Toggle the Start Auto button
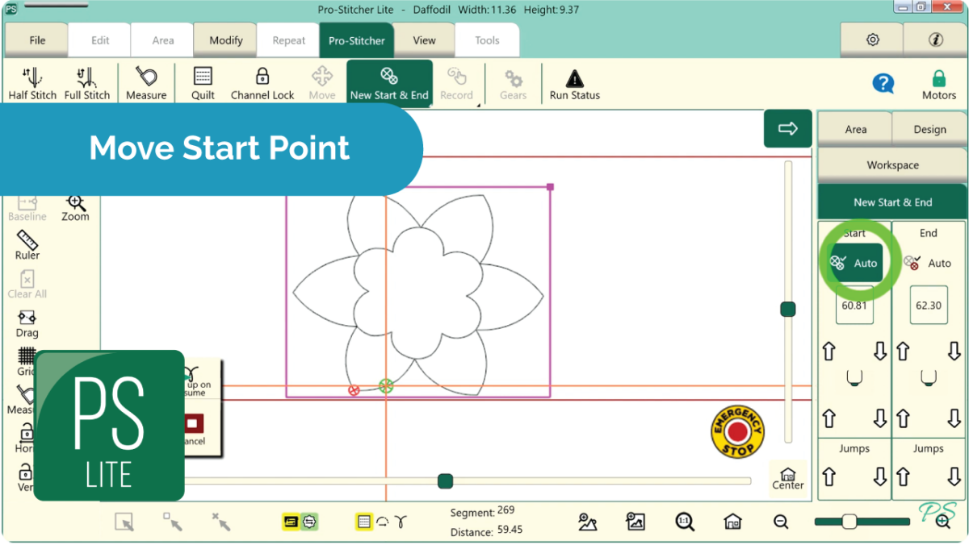This screenshot has width=969, height=545. pyautogui.click(x=855, y=263)
